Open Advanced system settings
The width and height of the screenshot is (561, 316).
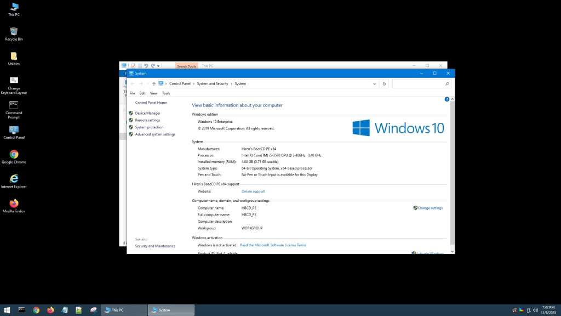(x=155, y=134)
